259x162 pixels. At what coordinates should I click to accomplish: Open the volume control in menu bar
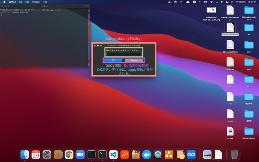point(222,2)
